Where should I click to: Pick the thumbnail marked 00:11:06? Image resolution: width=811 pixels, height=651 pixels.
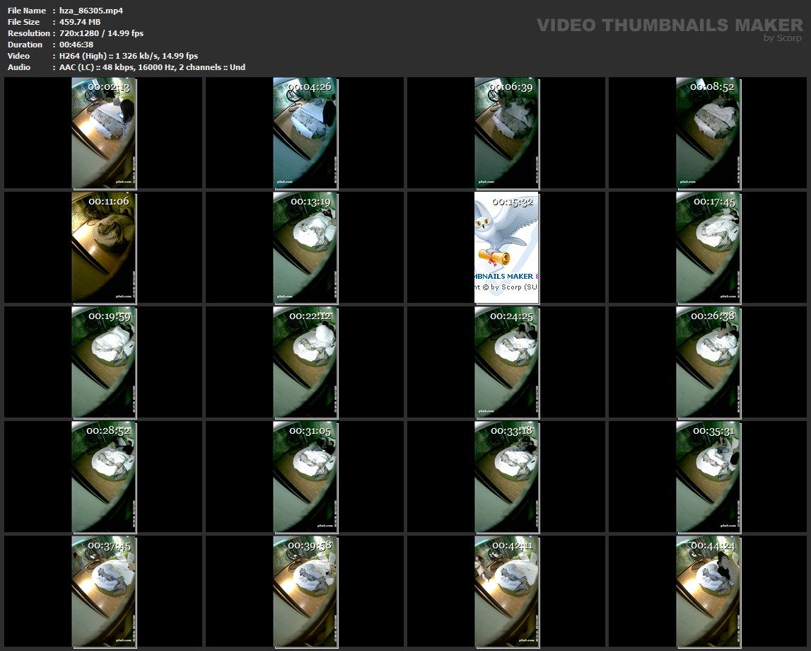click(104, 248)
